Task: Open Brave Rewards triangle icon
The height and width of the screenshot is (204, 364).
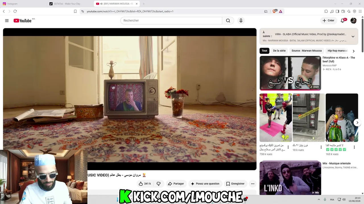Action: point(280,11)
